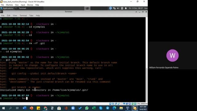Click the Xfce panel clock showing Fri 8 Oct
The height and width of the screenshot is (111, 197).
click(x=136, y=8)
